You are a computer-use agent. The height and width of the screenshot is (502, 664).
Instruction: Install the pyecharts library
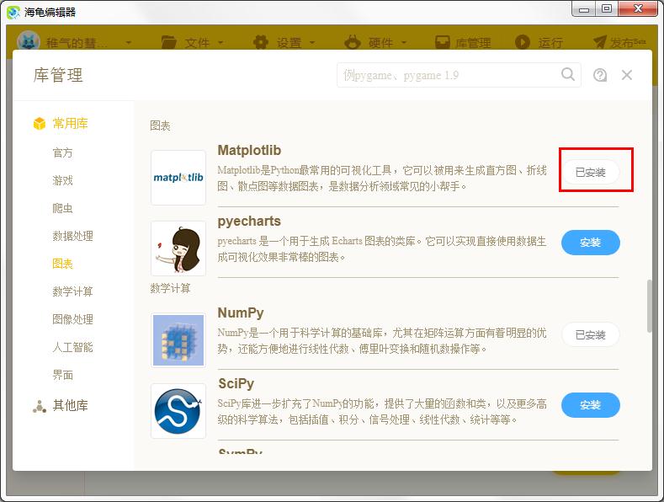(590, 243)
